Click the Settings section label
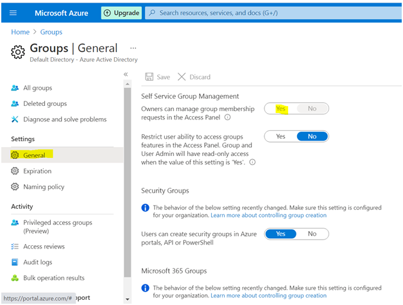The image size is (403, 305). (23, 139)
